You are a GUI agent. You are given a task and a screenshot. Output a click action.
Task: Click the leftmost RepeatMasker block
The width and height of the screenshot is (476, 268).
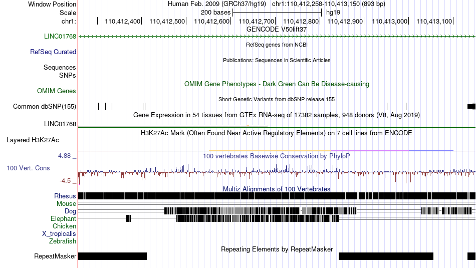112,256
